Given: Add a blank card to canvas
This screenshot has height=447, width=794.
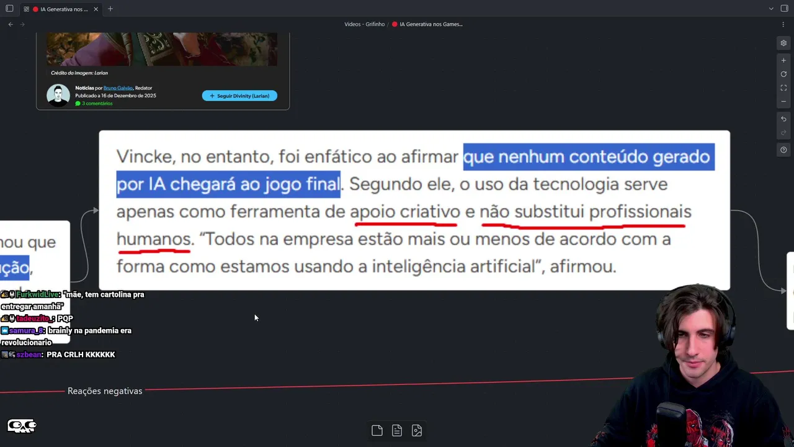Looking at the screenshot, I should coord(377,430).
